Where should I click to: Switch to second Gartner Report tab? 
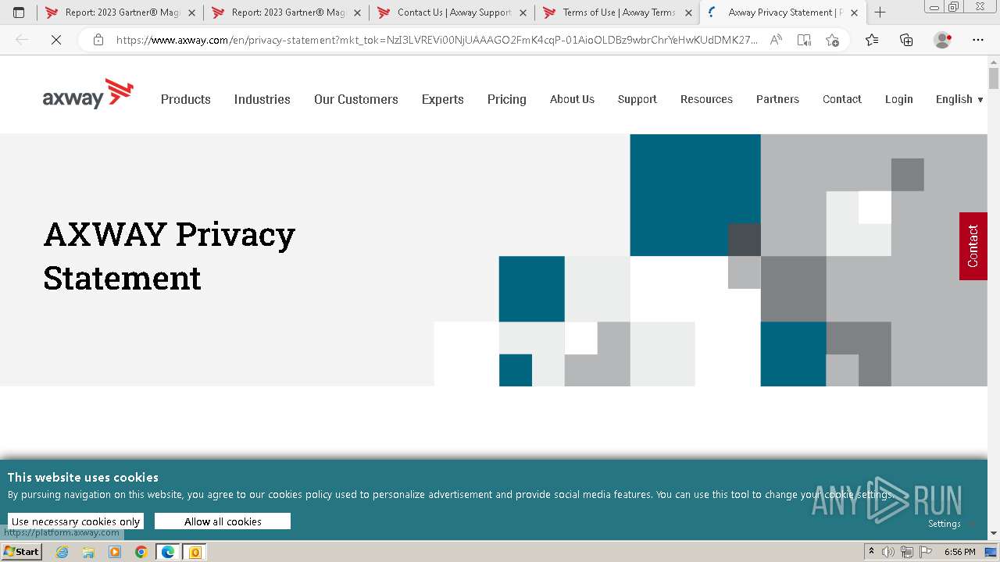(x=286, y=12)
